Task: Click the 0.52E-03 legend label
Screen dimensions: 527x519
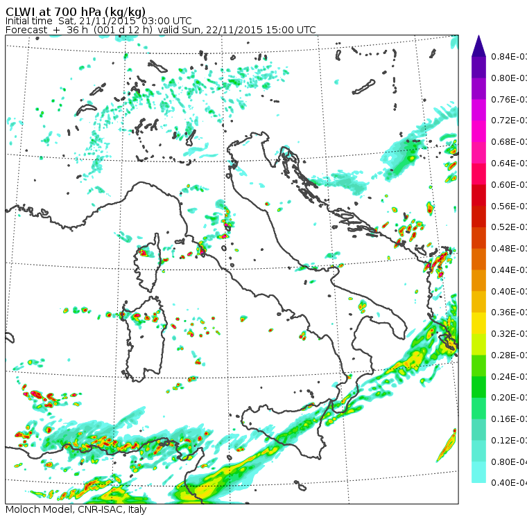Action: [x=508, y=227]
